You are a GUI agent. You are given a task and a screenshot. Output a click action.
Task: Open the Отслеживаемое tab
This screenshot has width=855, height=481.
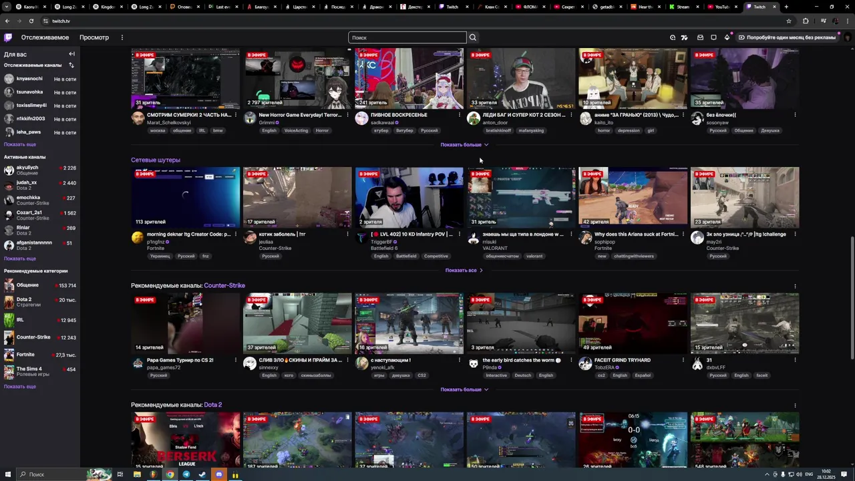click(x=45, y=37)
